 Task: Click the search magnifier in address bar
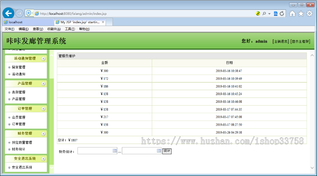[x=264, y=13]
